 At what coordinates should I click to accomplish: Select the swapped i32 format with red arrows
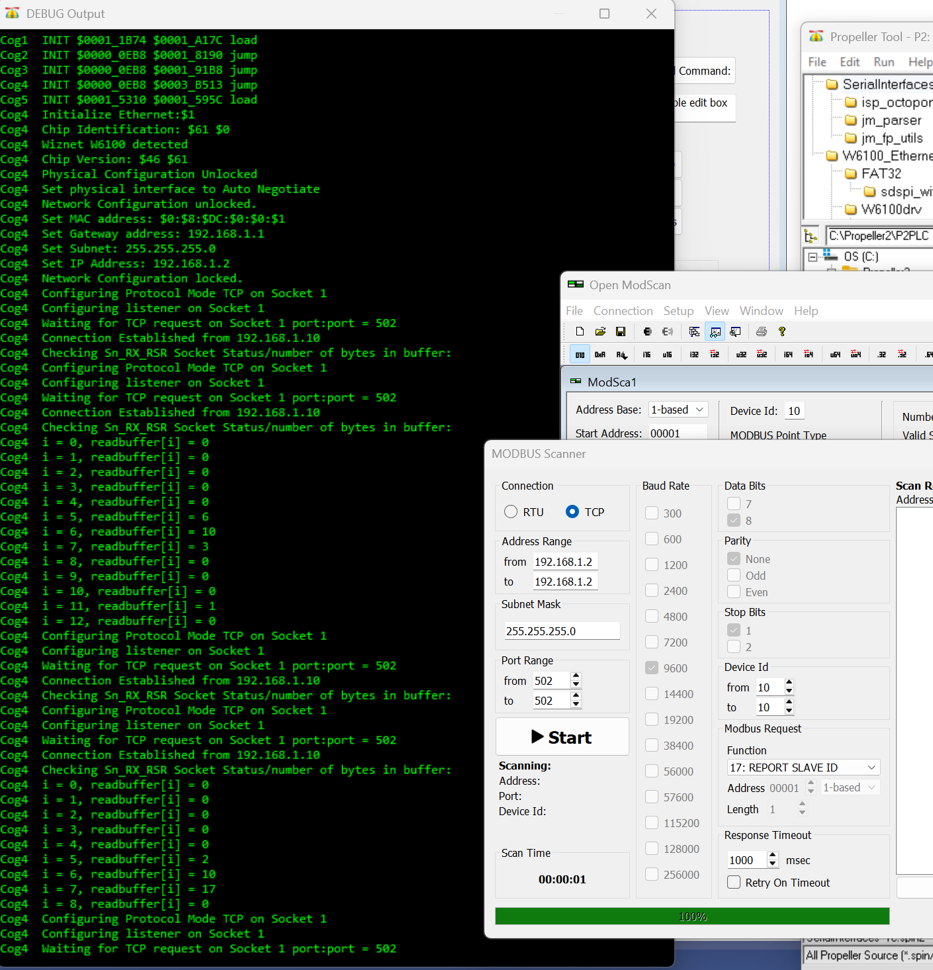point(715,355)
